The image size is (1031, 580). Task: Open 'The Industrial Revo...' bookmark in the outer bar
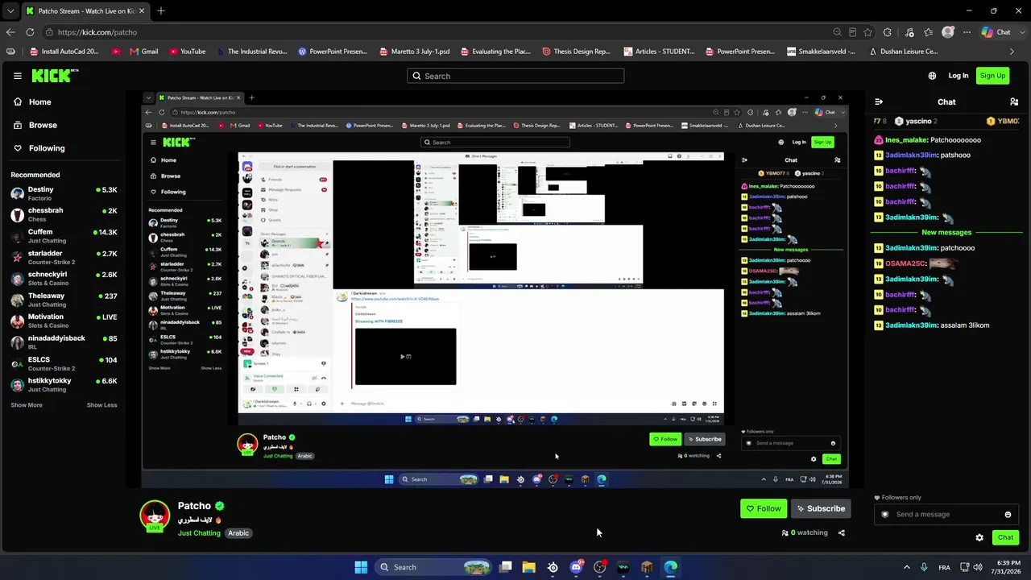251,52
